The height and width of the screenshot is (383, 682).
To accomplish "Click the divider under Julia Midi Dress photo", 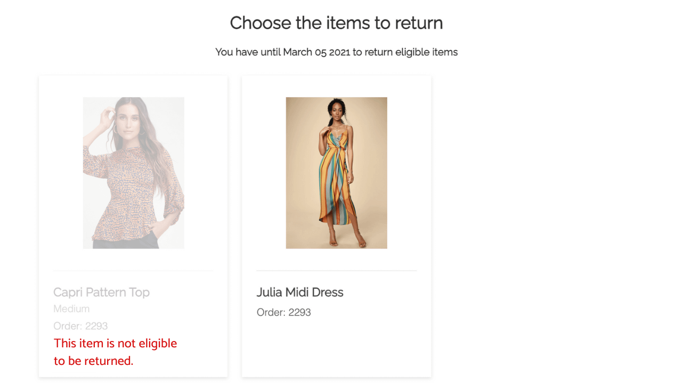I will coord(336,270).
